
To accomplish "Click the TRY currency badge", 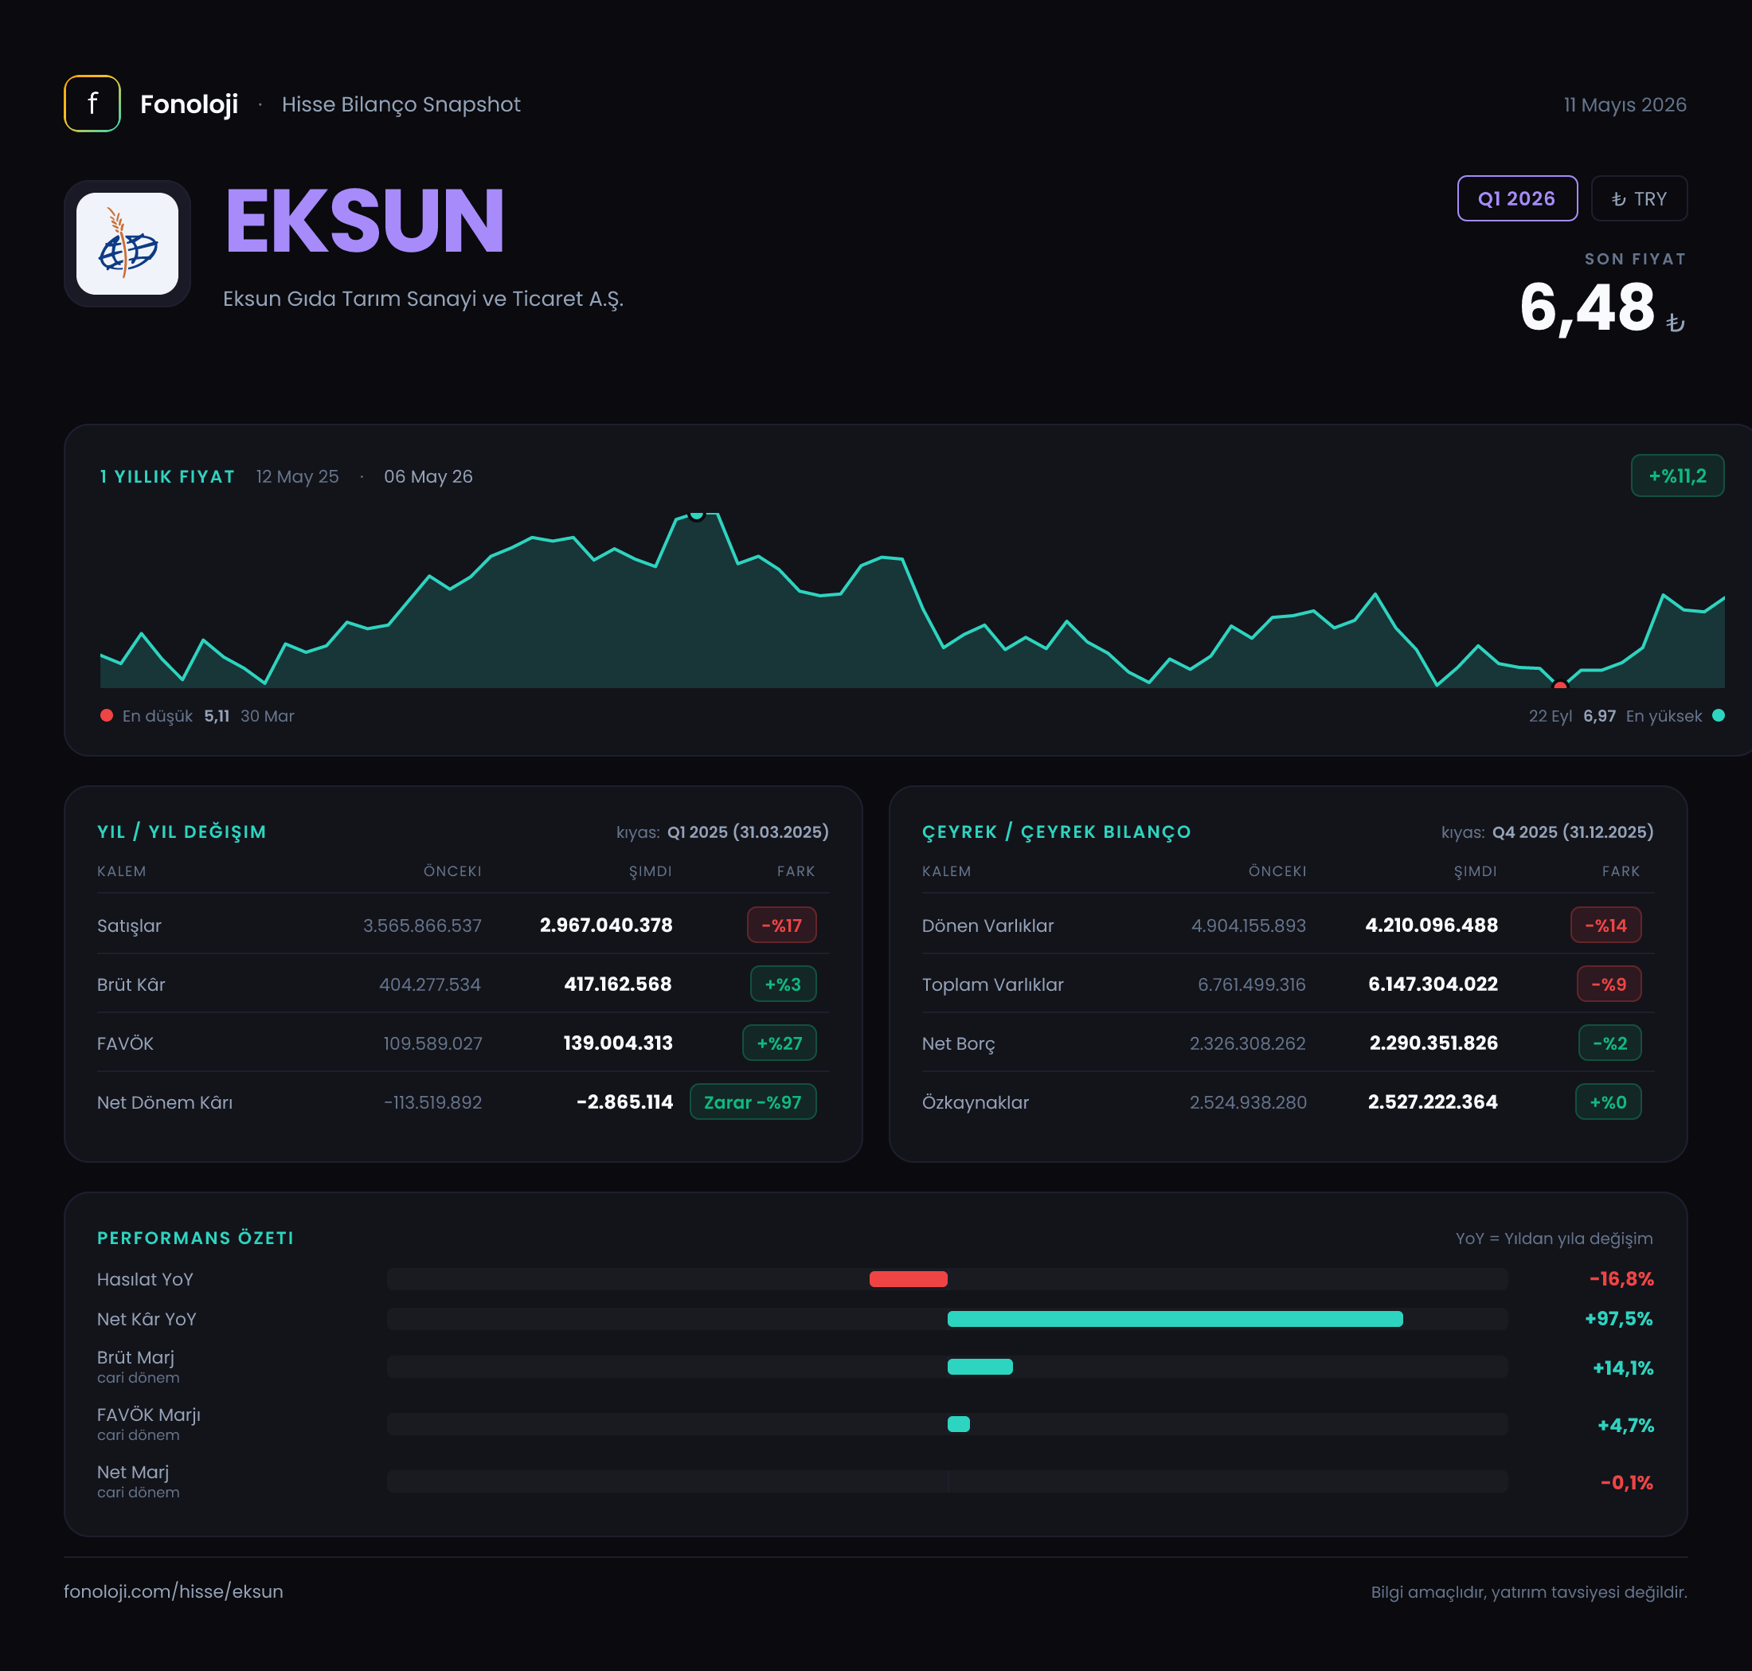I will click(1639, 198).
